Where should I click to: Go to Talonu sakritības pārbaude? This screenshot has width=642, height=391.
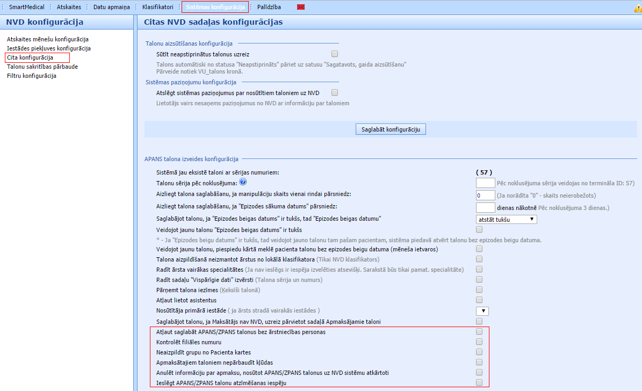pyautogui.click(x=42, y=67)
